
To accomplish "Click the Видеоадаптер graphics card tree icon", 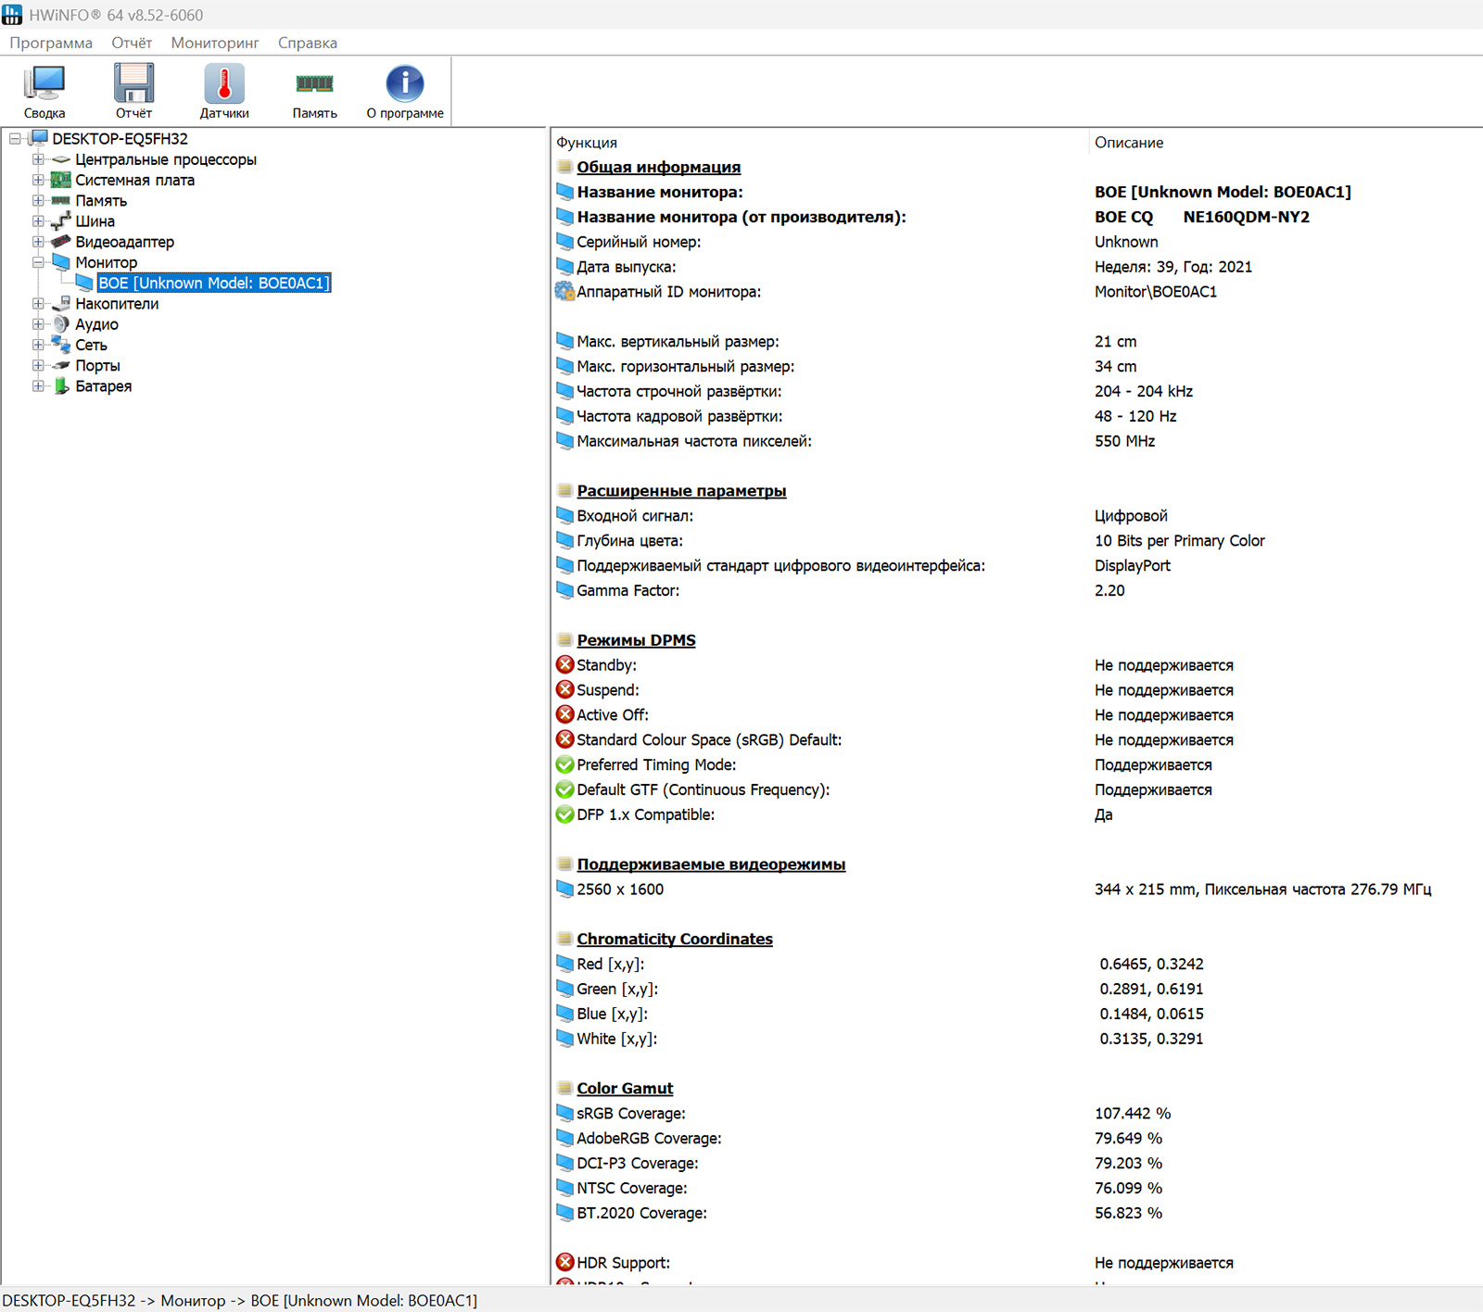I will pyautogui.click(x=61, y=242).
